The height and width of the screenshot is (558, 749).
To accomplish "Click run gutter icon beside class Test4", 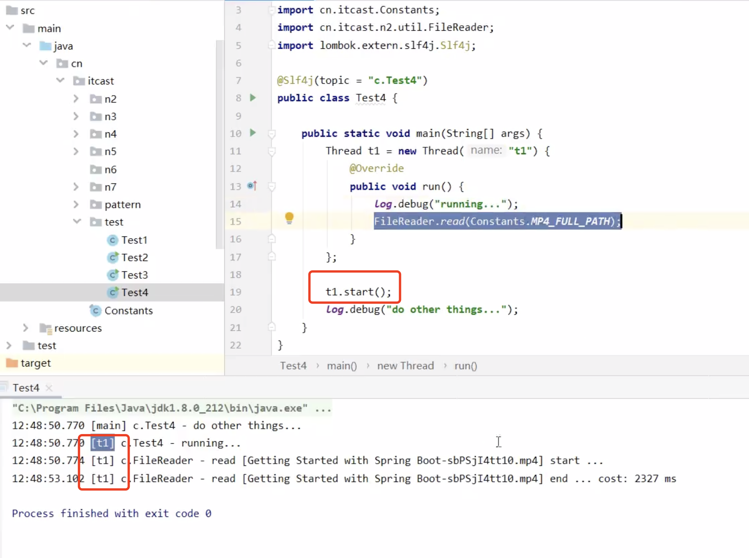I will tap(253, 98).
